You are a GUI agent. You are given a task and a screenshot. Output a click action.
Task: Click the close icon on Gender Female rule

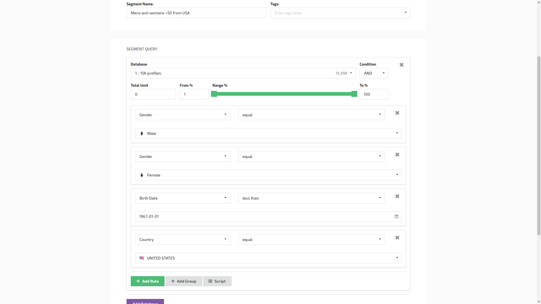tap(397, 155)
